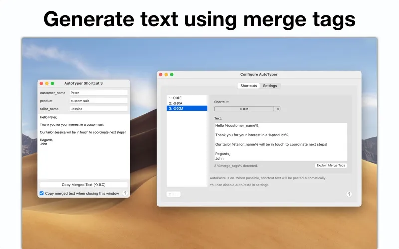Select the second shortcut ending in A
399x249 pixels.
(187, 103)
